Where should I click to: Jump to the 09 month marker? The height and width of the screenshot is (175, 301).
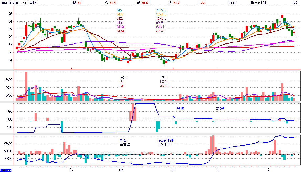pos(121,170)
